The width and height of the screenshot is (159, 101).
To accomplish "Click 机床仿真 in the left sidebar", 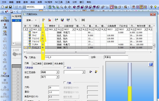I will pos(5,88).
